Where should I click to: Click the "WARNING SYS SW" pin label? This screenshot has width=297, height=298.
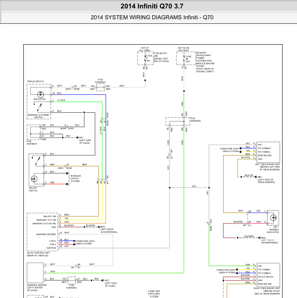46,220
